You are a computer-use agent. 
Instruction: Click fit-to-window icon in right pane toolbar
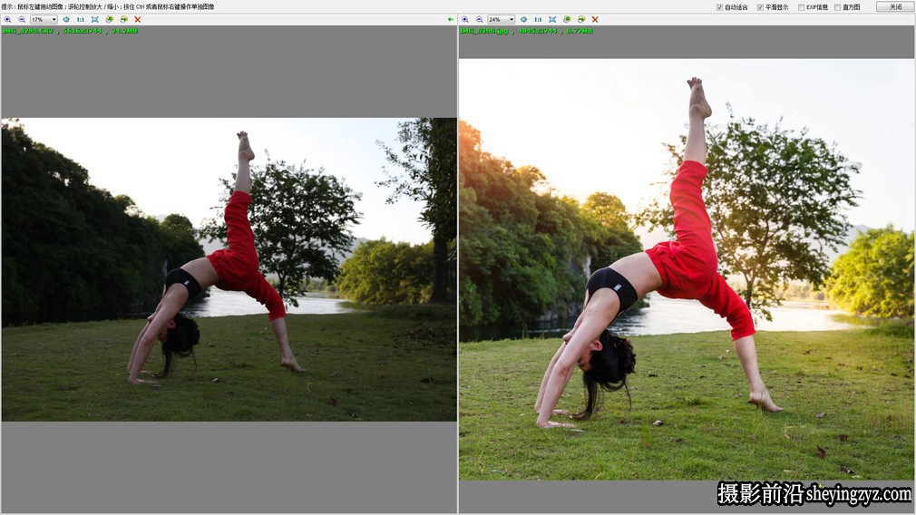(x=552, y=19)
